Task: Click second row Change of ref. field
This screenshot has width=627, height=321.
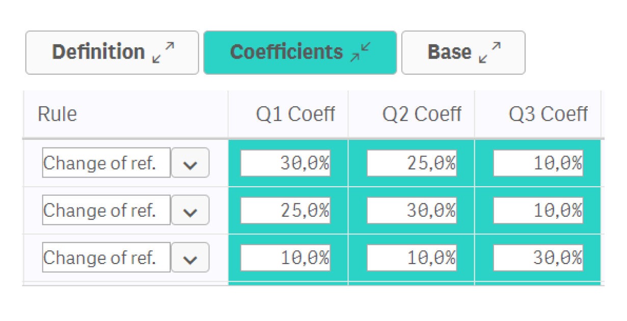Action: 106,210
